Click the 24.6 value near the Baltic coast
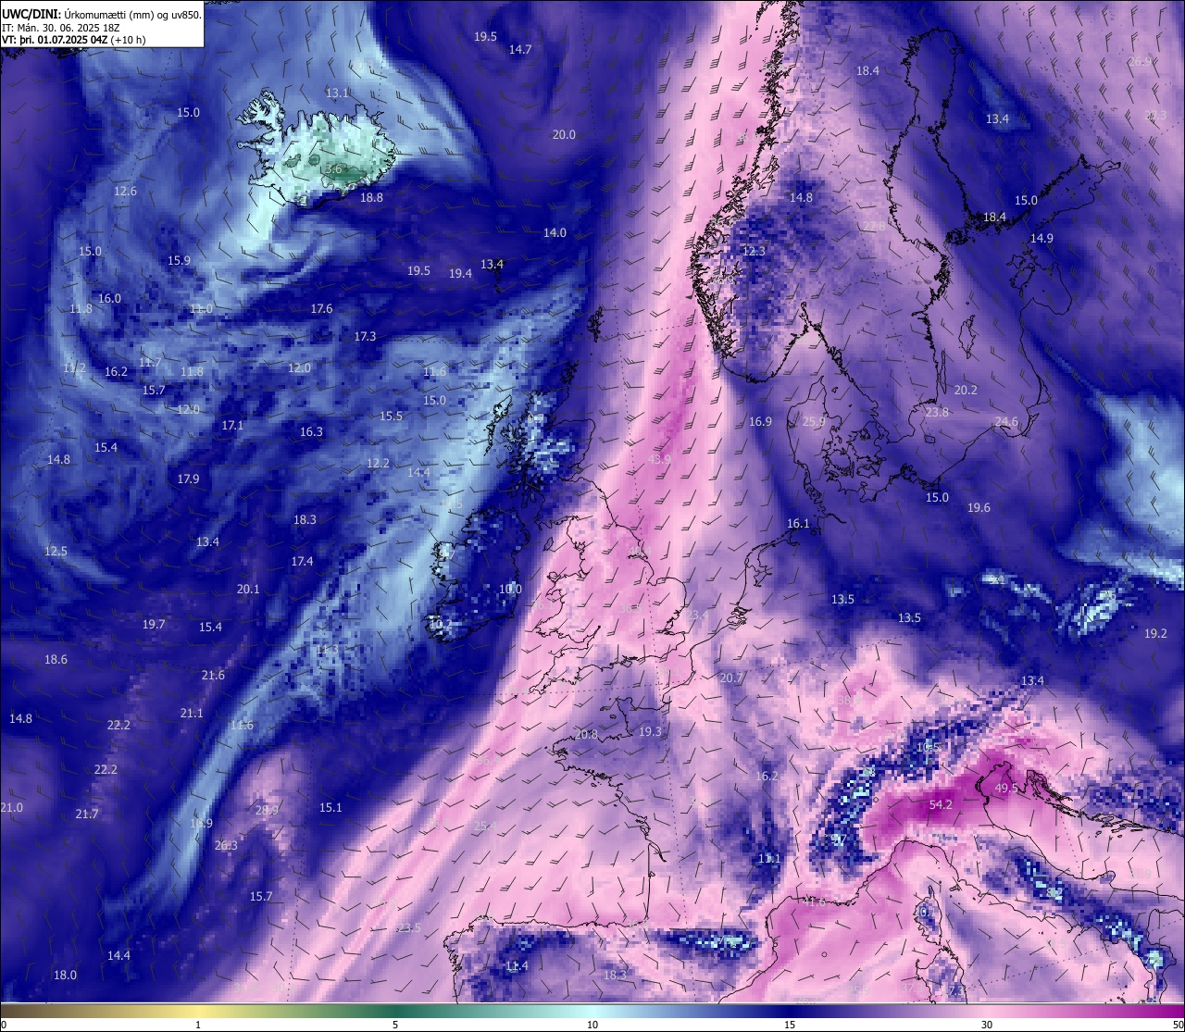Viewport: 1185px width, 1032px height. [1006, 421]
